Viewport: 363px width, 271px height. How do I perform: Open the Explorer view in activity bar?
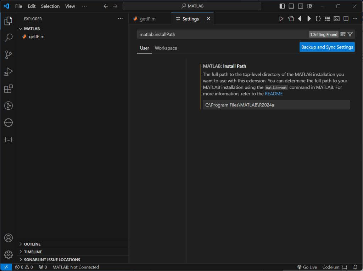click(x=9, y=21)
